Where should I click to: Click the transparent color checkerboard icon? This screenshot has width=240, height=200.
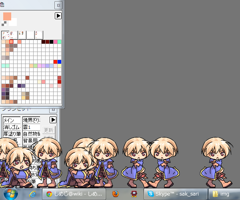pos(4,24)
